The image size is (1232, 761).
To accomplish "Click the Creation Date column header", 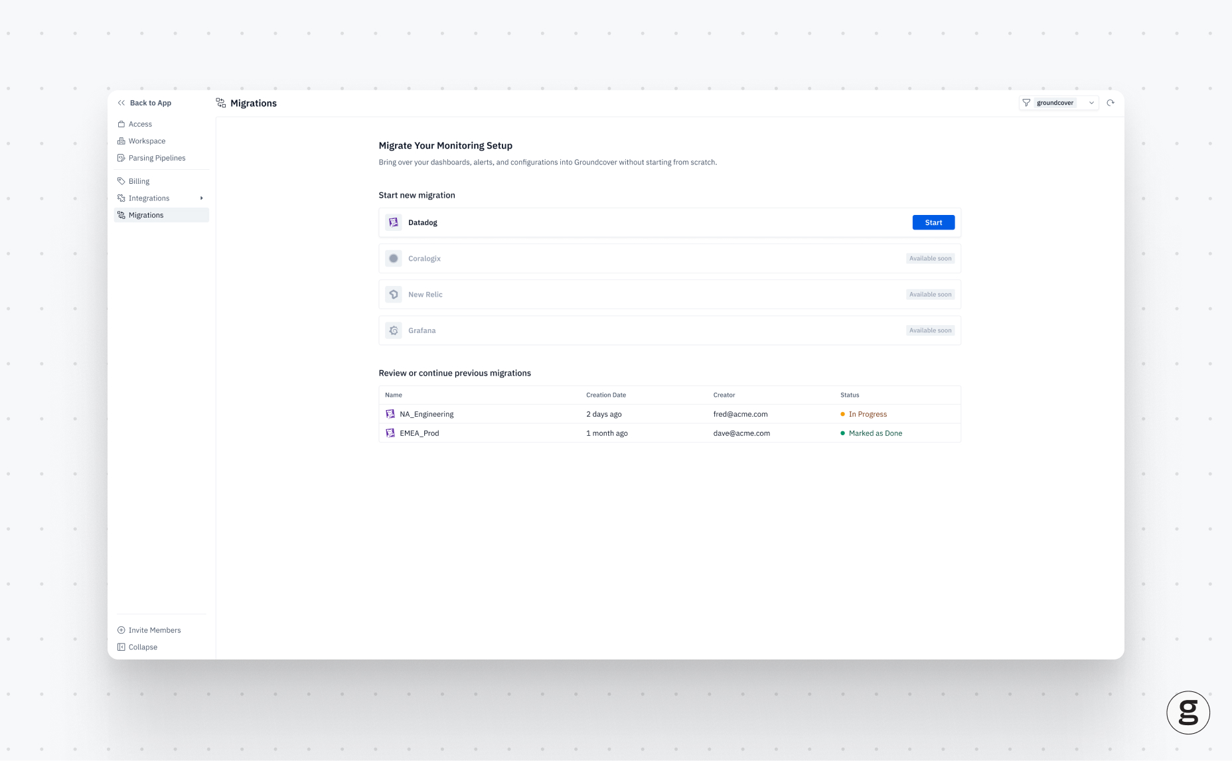I will (x=606, y=395).
